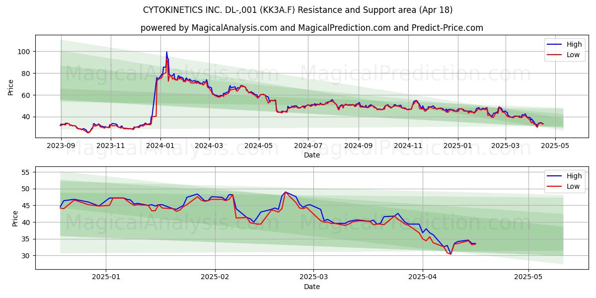
Task: Click the 100 price tick on upper chart
Action: [25, 52]
